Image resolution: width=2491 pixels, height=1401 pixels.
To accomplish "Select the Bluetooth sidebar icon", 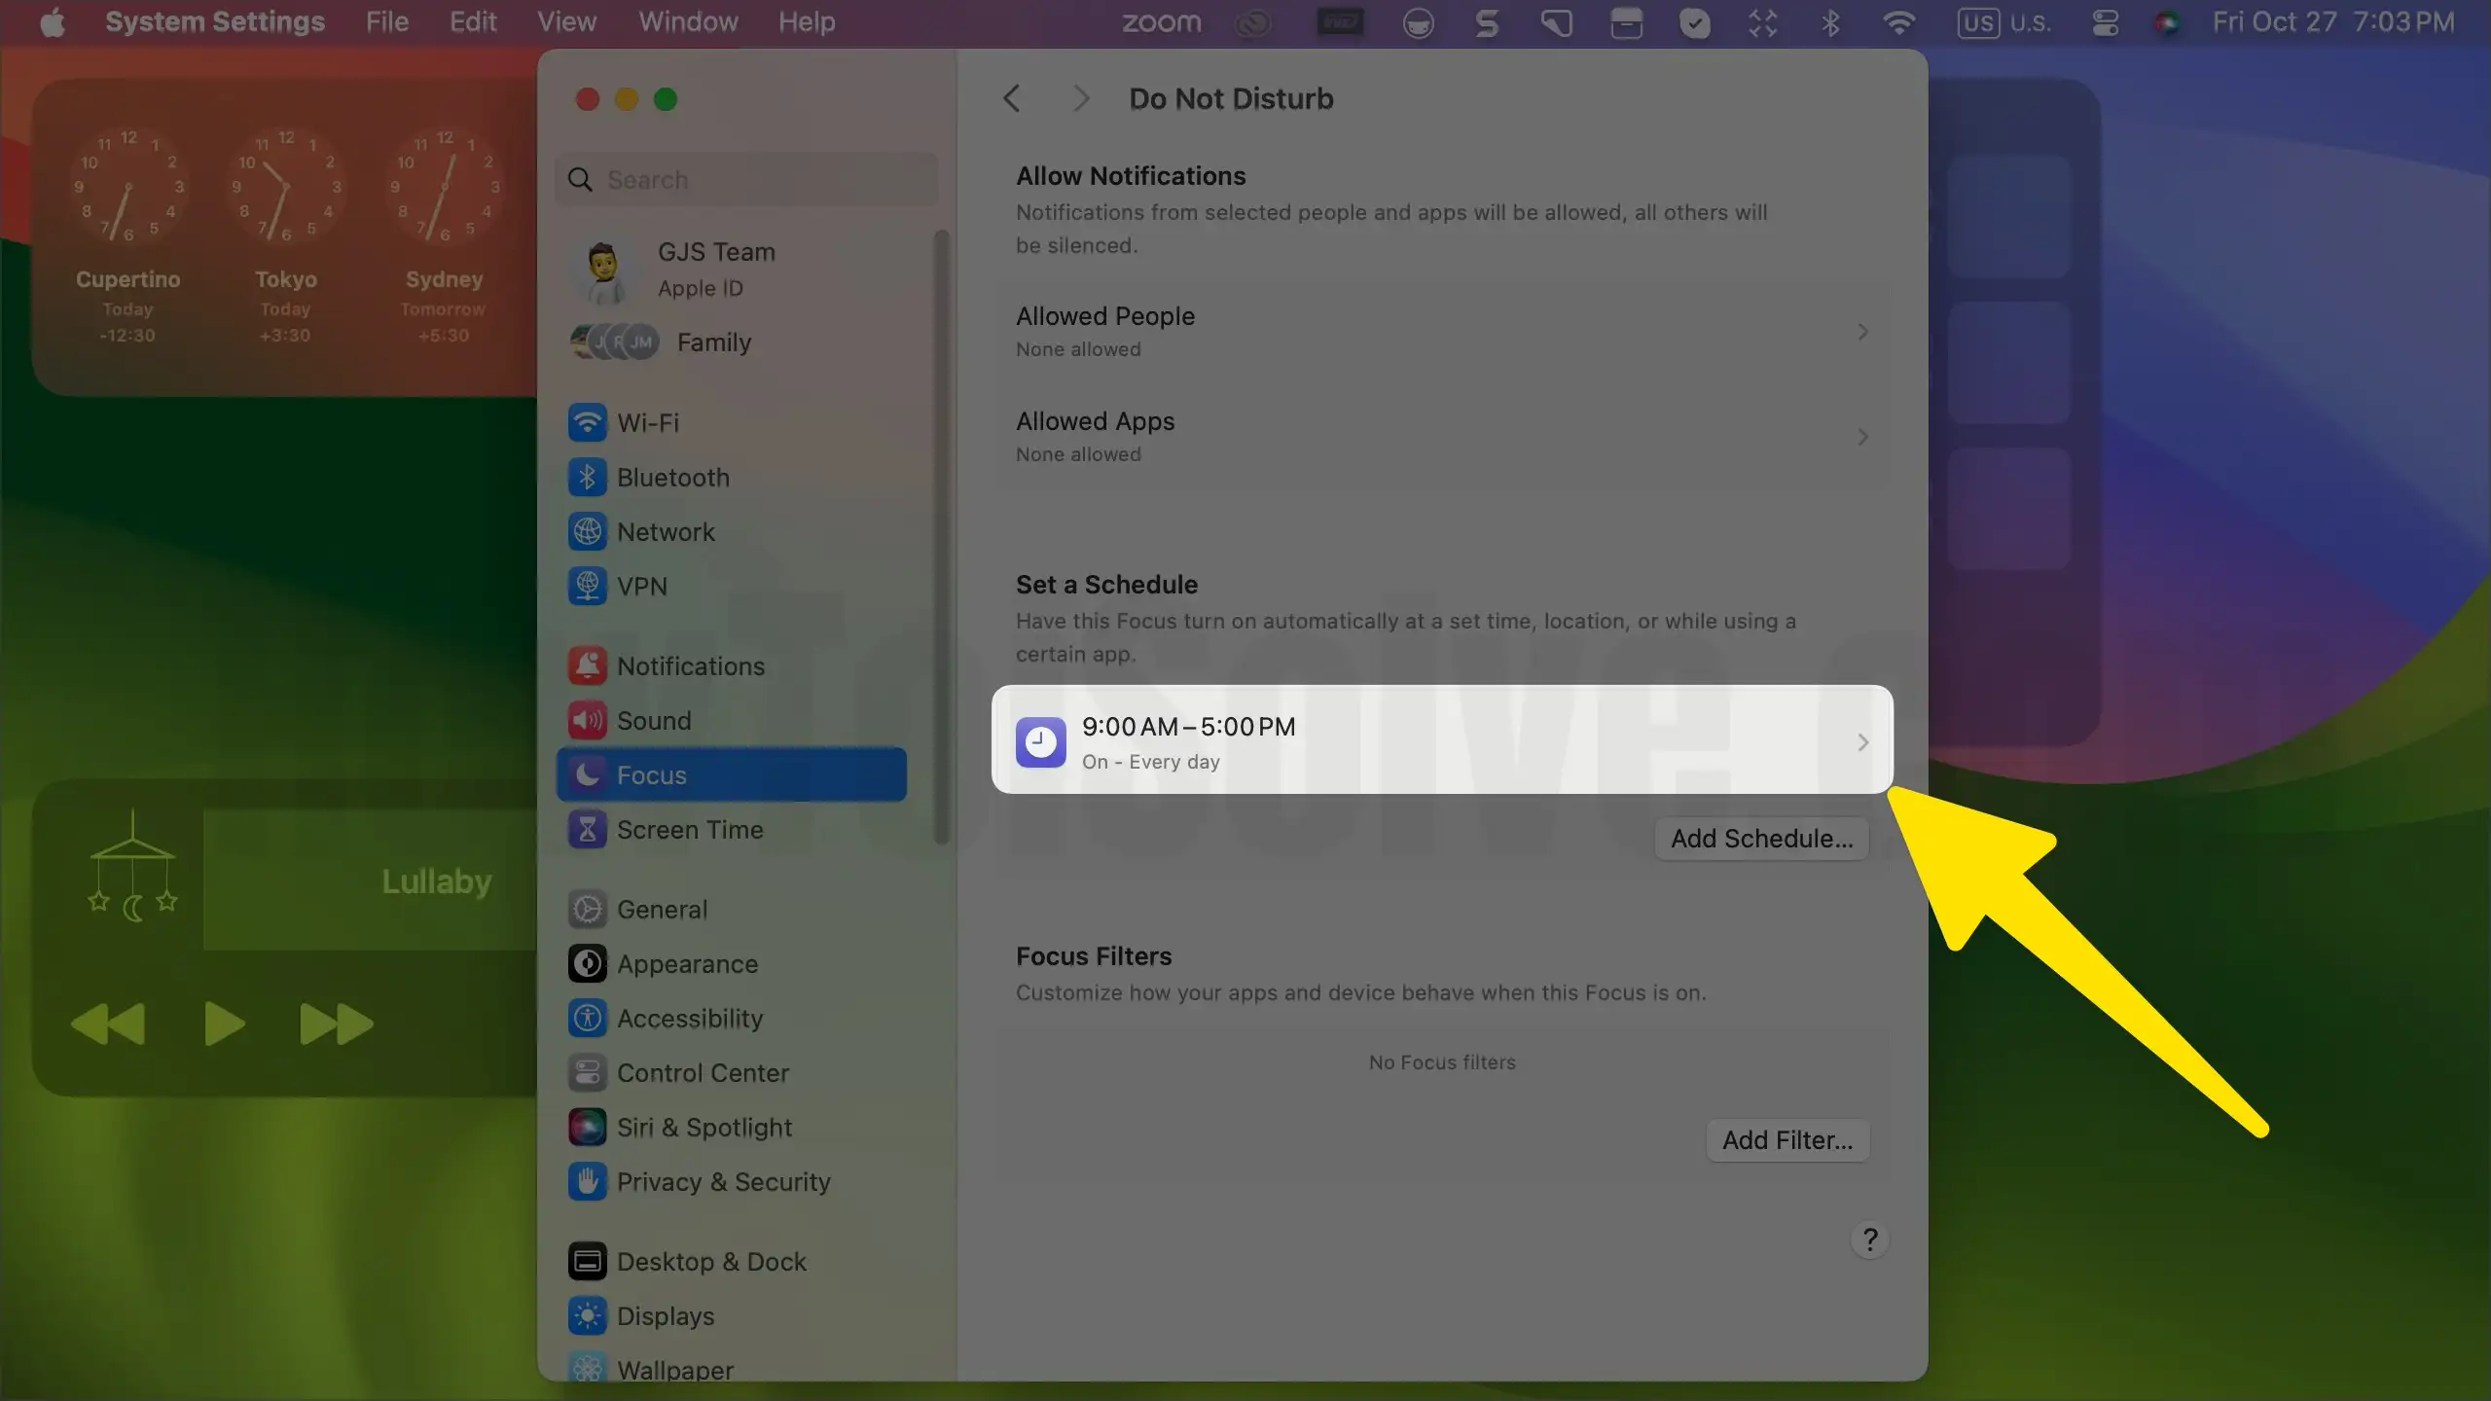I will (587, 478).
